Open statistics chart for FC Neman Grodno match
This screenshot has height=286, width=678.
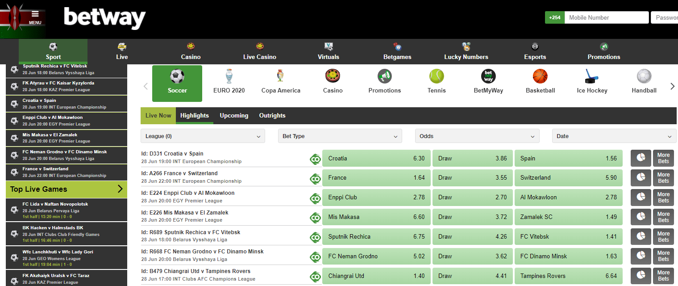641,257
